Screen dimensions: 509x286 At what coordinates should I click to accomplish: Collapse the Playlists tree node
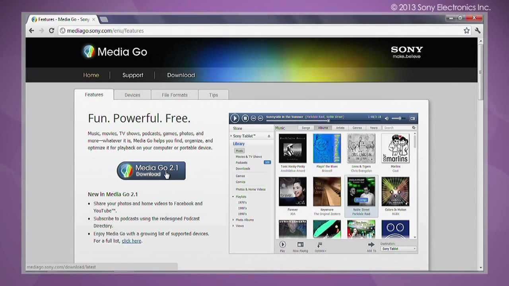tap(233, 197)
